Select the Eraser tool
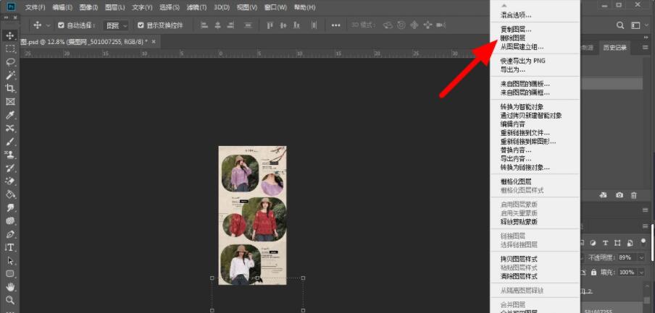 10,181
